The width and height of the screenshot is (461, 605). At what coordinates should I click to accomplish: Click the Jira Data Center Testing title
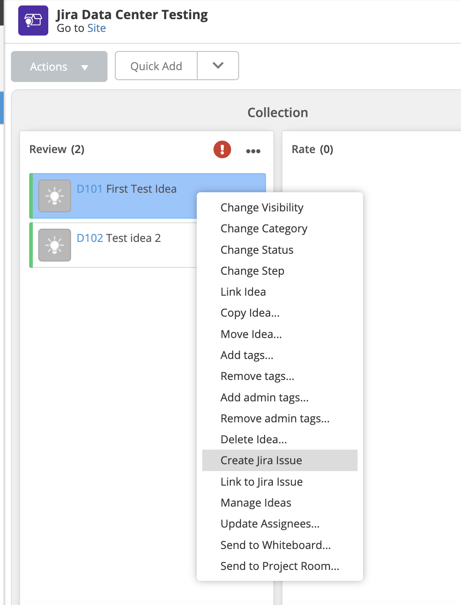coord(132,15)
